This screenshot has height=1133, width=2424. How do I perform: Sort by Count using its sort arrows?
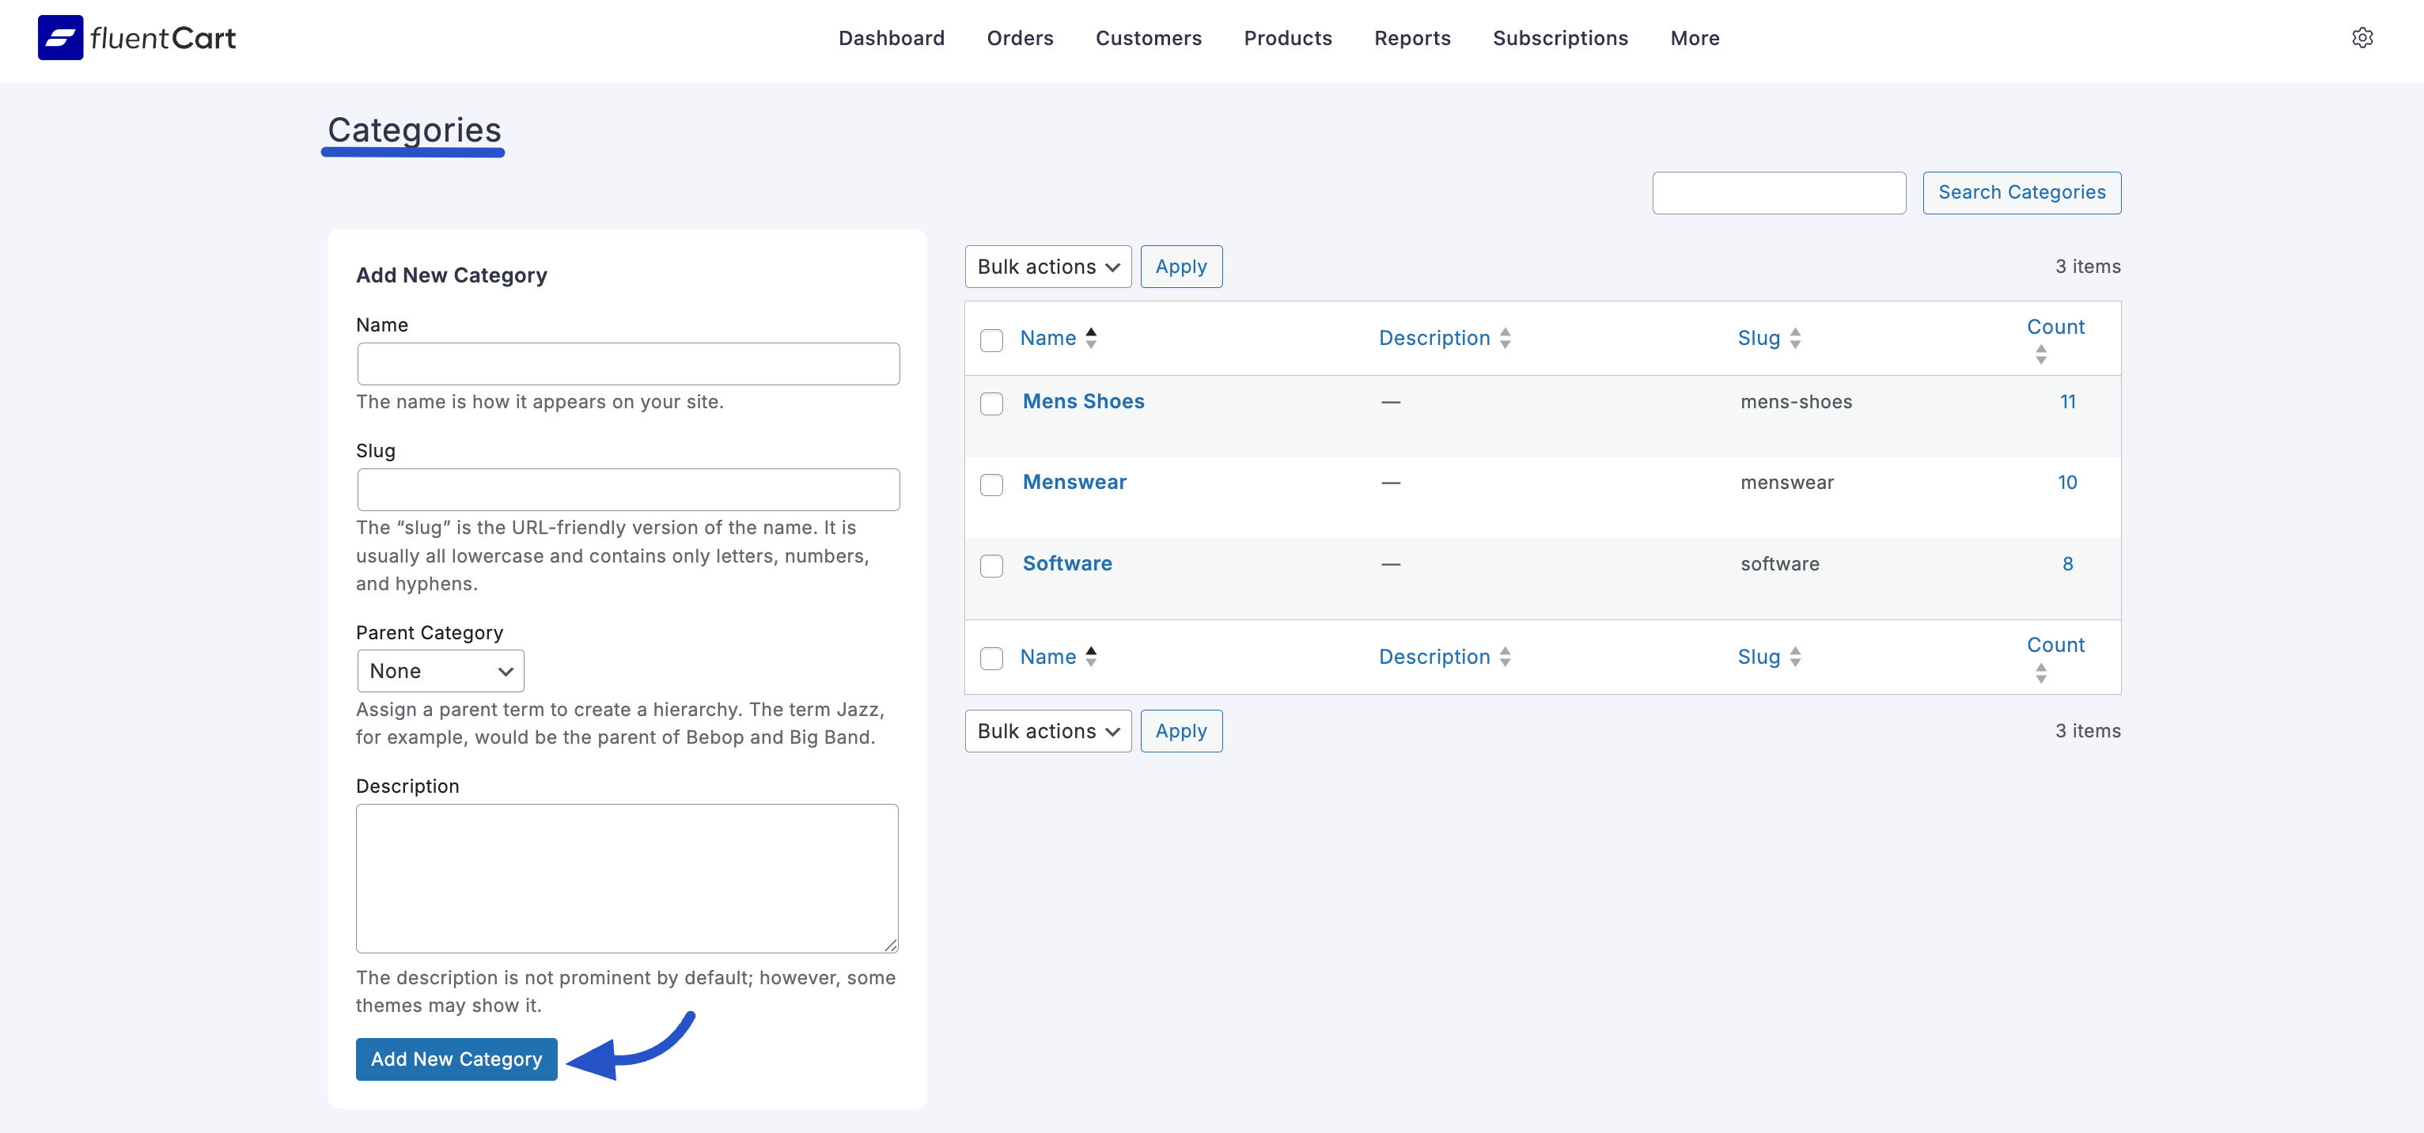coord(2041,354)
